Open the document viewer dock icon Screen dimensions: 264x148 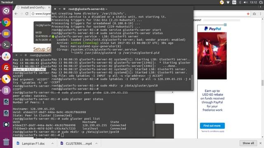(6, 90)
